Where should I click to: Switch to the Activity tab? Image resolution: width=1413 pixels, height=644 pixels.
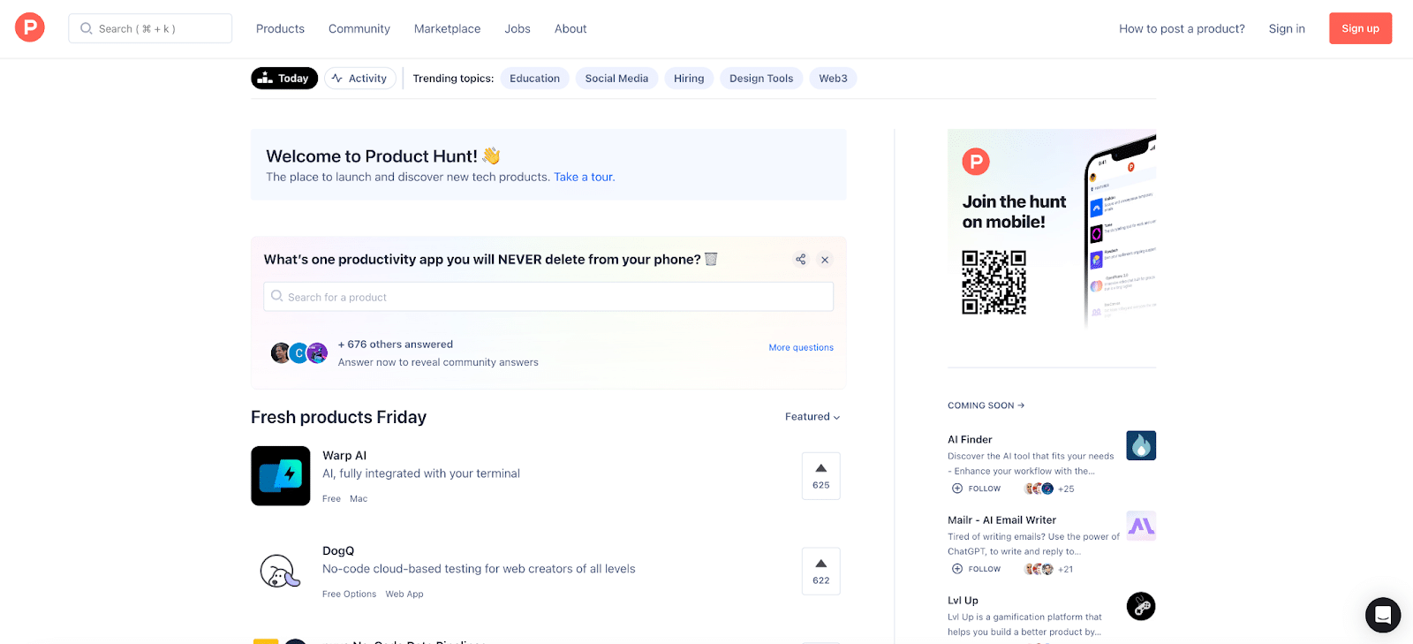point(360,78)
